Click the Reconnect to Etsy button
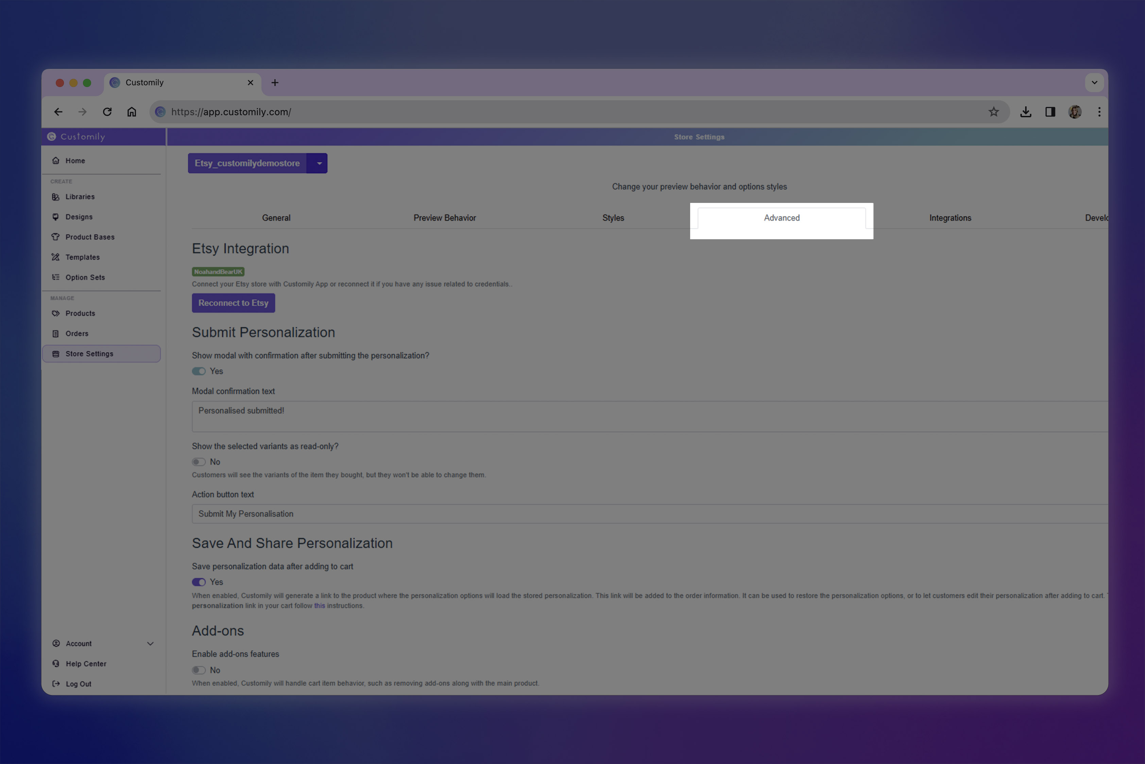Image resolution: width=1145 pixels, height=764 pixels. click(x=234, y=303)
